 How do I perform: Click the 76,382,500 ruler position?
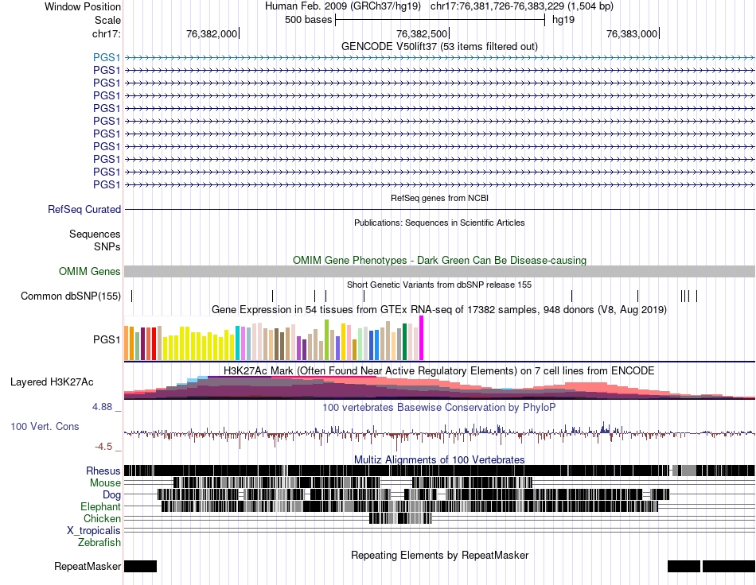point(422,33)
